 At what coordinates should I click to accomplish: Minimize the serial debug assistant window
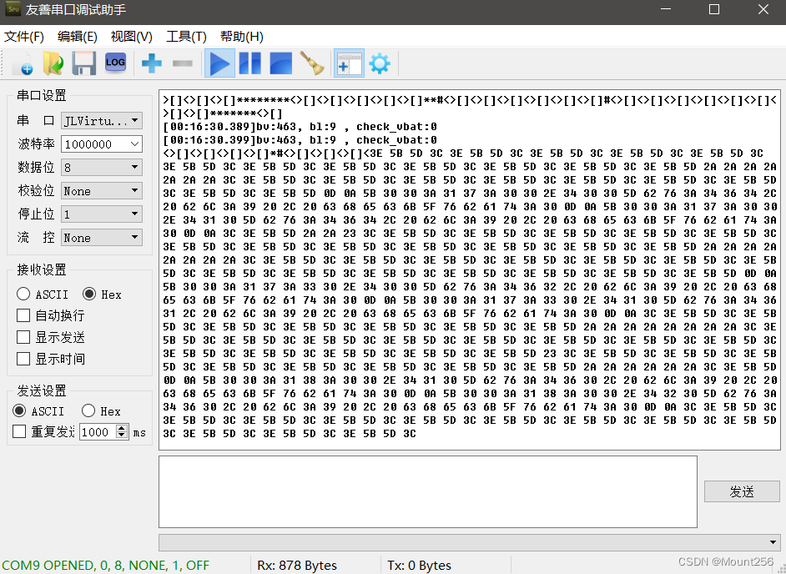(x=666, y=9)
